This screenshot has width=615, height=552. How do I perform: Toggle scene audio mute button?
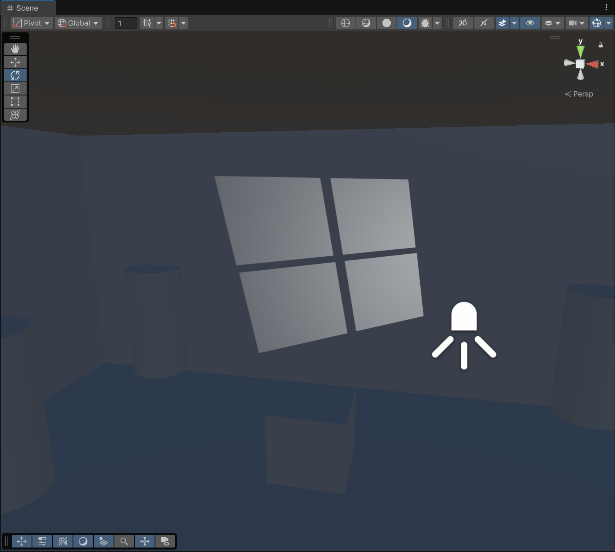tap(484, 23)
